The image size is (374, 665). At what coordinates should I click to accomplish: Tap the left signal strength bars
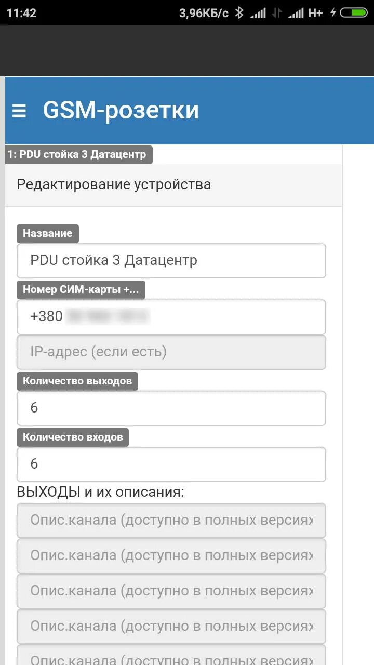point(258,13)
